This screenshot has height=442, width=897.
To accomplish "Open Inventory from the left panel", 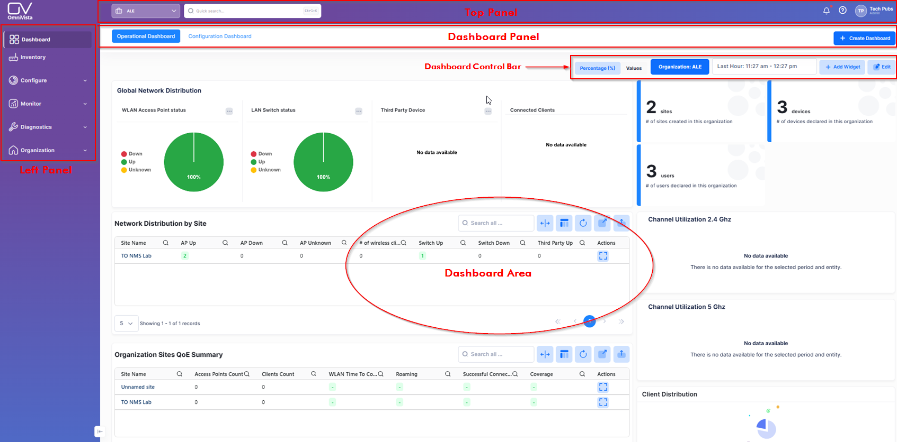I will tap(33, 57).
